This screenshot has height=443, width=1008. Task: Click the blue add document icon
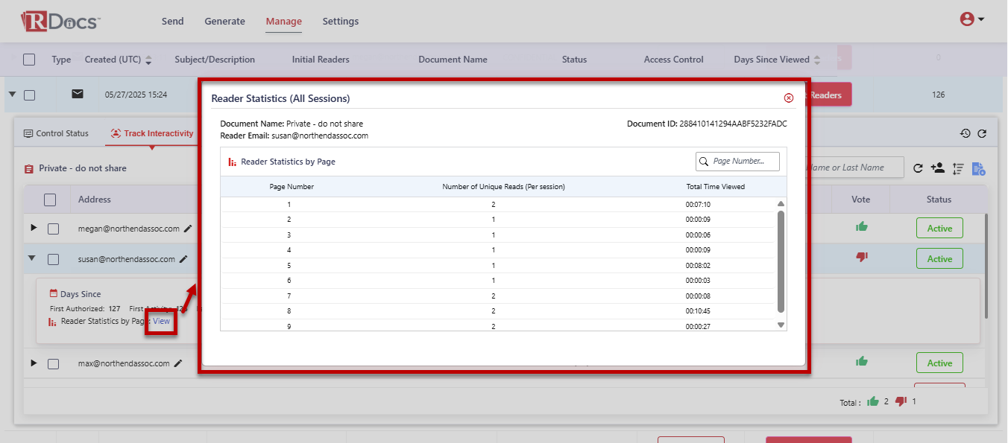coord(979,169)
